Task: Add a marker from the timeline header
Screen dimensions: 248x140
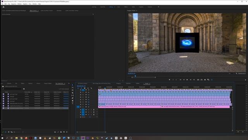Action: (88, 88)
